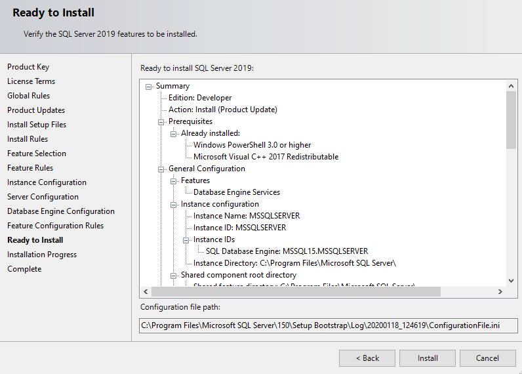Select Database Engine Services tree item
The height and width of the screenshot is (374, 522).
236,192
